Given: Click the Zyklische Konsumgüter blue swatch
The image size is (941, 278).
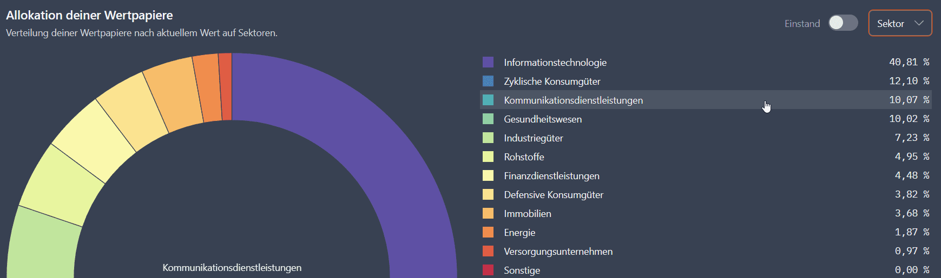Looking at the screenshot, I should 488,81.
